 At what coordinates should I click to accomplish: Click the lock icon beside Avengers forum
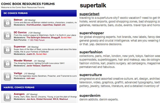click(7, 97)
